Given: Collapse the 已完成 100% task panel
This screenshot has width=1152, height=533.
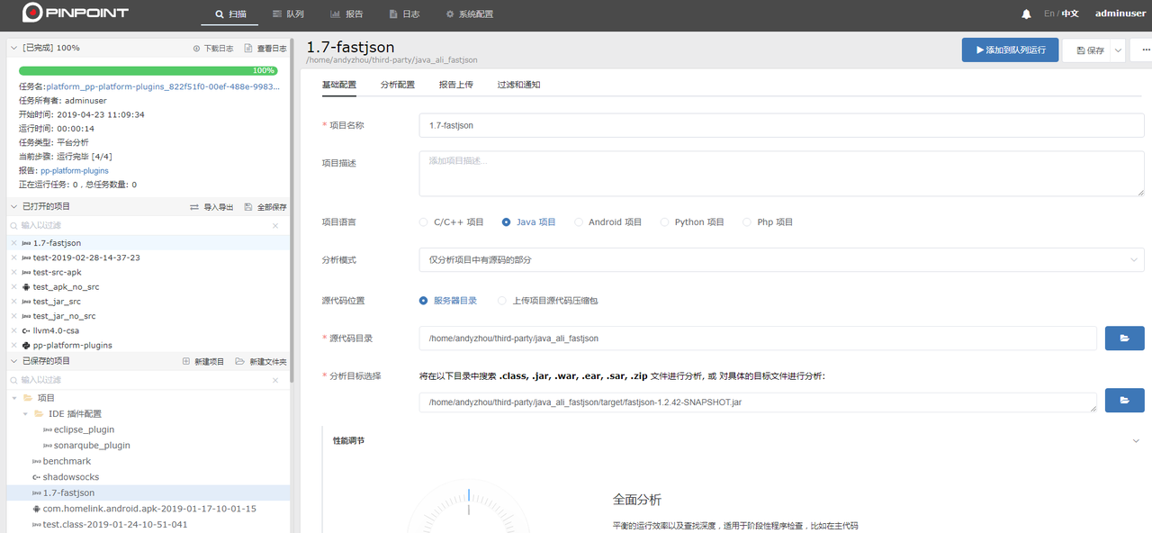Looking at the screenshot, I should 13,48.
